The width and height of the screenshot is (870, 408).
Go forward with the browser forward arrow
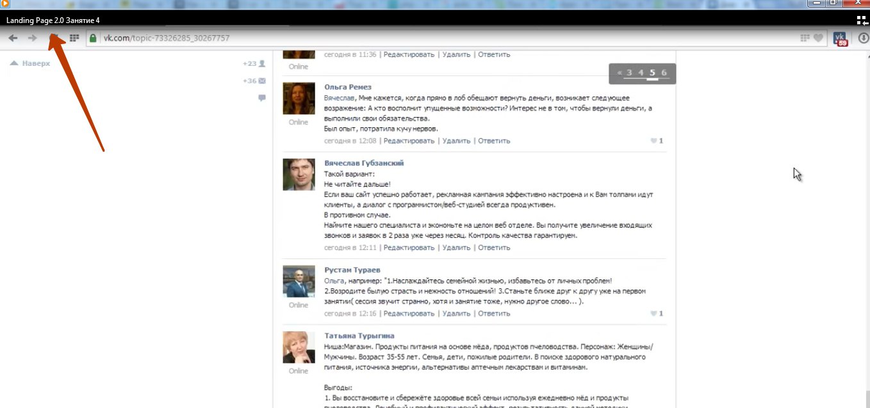[32, 38]
